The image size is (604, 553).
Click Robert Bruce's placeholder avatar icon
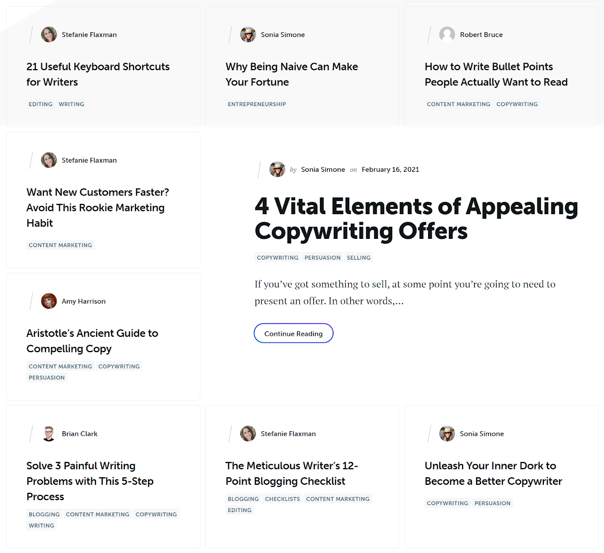(x=447, y=35)
